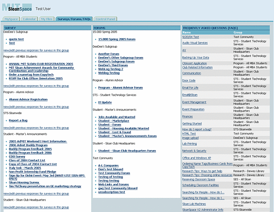Open the 'Report a Bug' survey
274x212 pixels.
click(18, 120)
